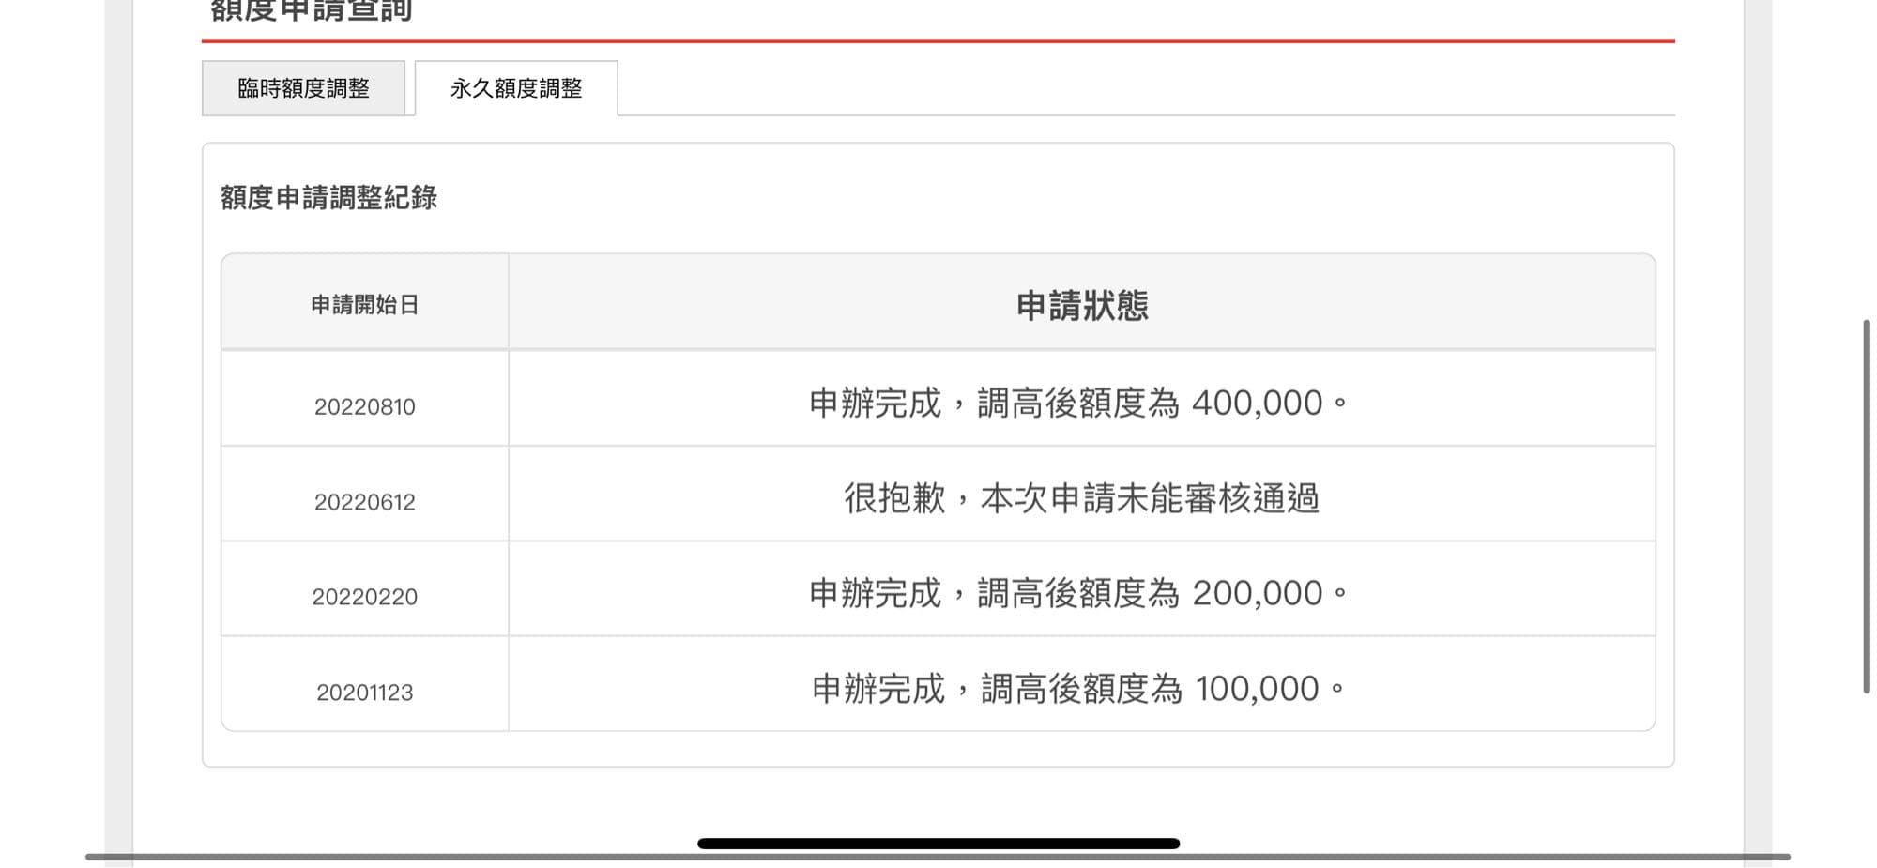
Task: Click the horizontal scrollbar at the bottom
Action: (x=938, y=857)
